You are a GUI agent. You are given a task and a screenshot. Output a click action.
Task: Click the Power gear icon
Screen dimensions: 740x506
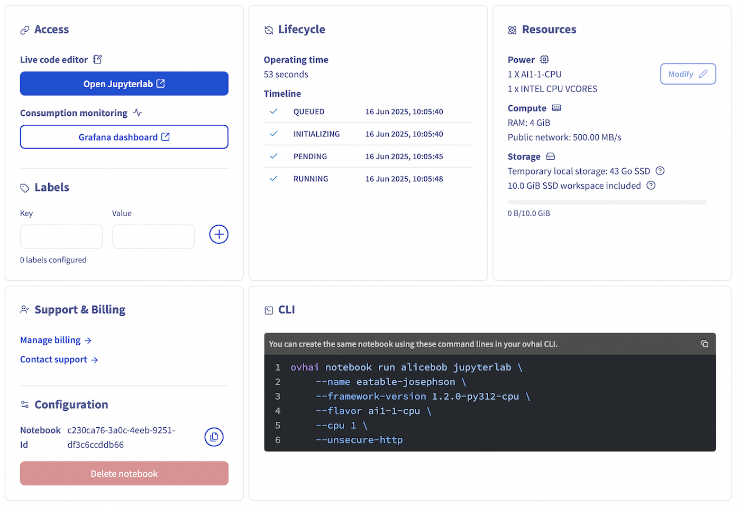(x=544, y=59)
